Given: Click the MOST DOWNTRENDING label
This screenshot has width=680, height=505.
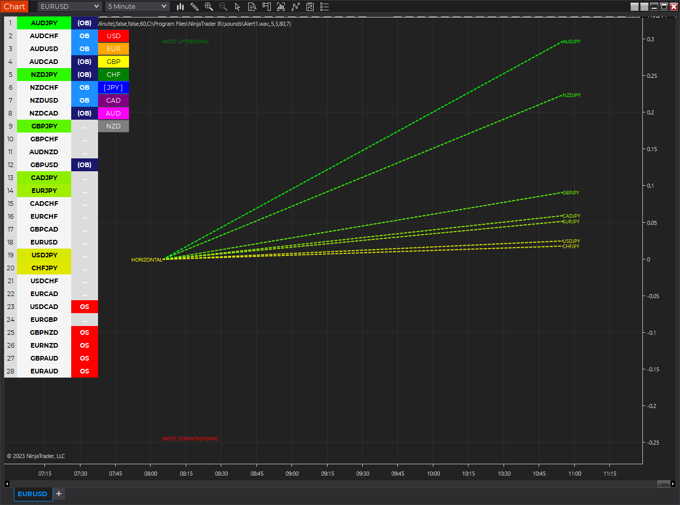Looking at the screenshot, I should 190,438.
